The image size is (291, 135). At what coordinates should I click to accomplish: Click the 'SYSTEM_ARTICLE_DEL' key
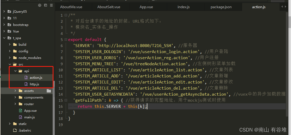click(97, 88)
